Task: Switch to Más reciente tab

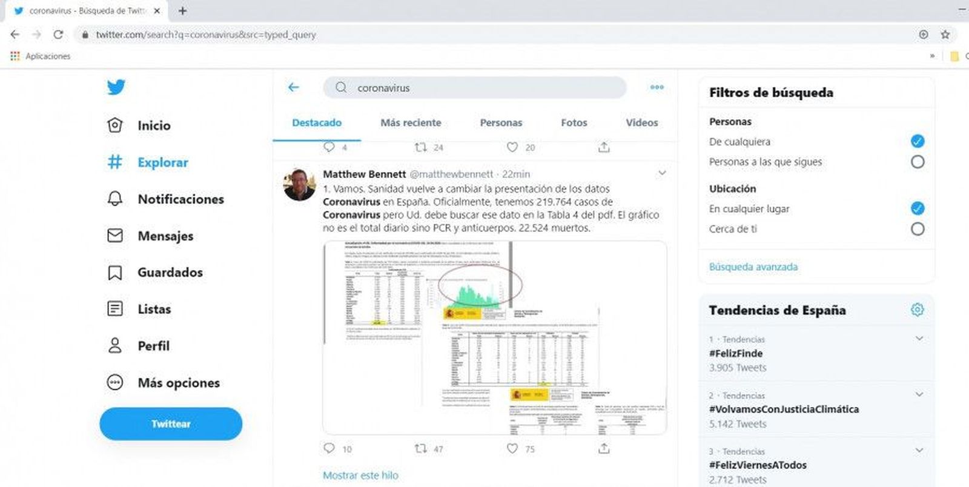Action: [x=411, y=122]
